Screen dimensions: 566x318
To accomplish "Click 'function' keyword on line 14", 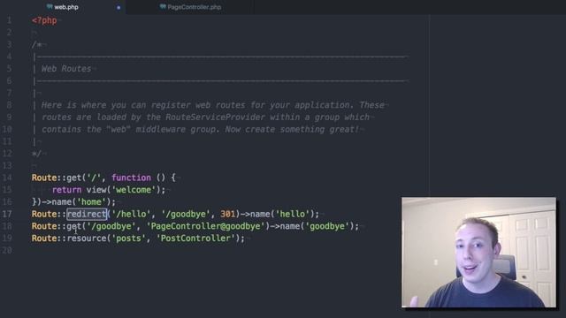I will 132,178.
